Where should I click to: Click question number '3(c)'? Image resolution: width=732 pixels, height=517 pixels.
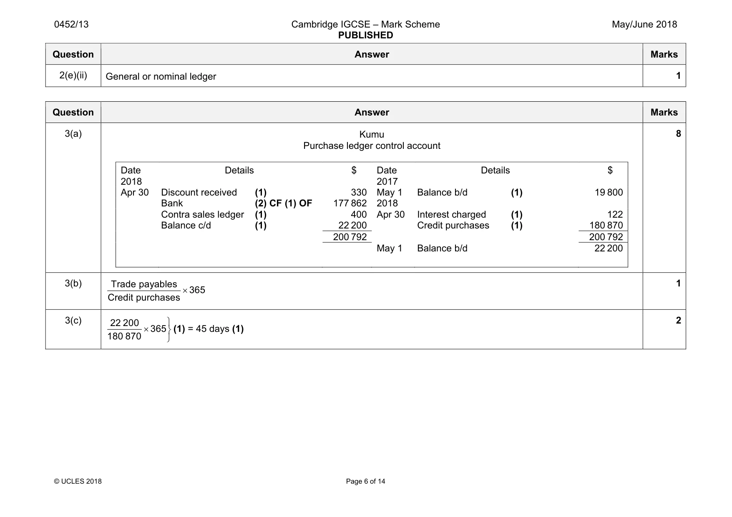click(x=73, y=321)
